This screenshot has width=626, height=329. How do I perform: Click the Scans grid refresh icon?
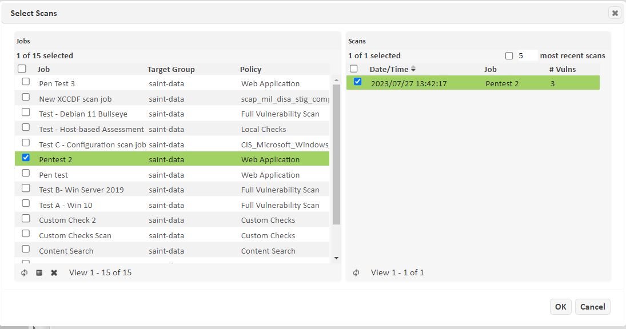point(356,273)
